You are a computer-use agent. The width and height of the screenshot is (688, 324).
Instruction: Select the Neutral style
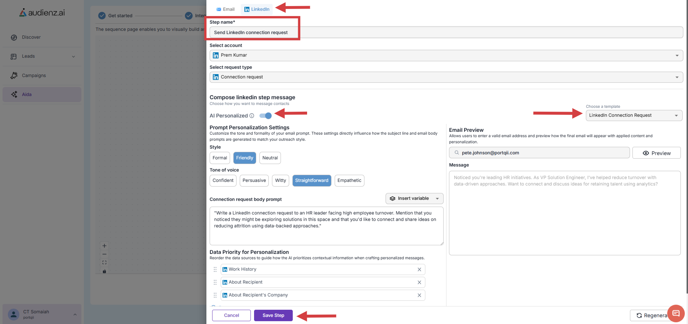(270, 158)
